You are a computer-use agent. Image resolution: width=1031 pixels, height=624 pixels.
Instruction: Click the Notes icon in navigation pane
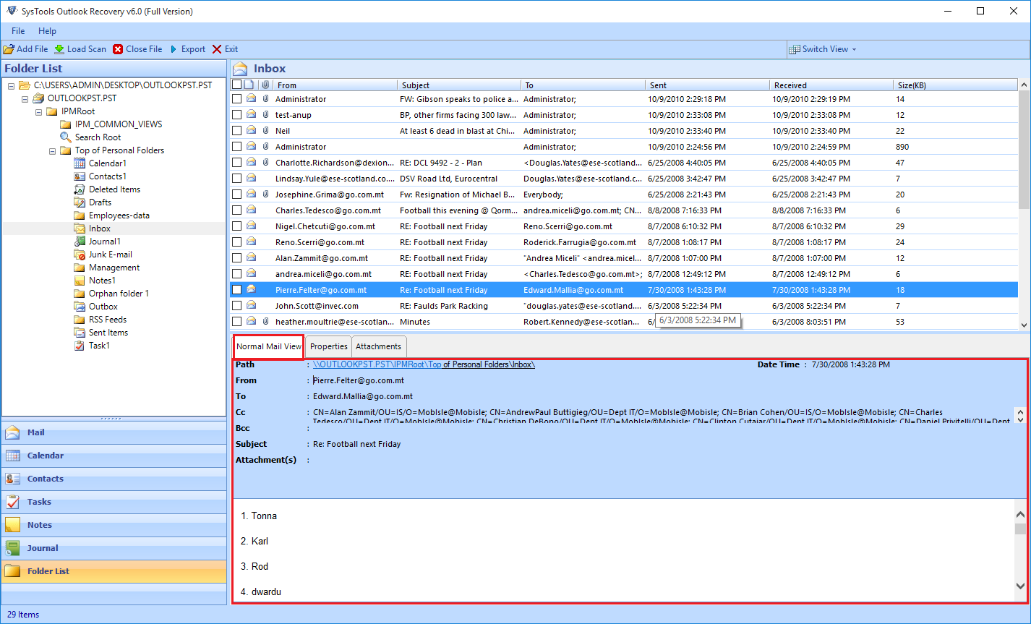(13, 525)
